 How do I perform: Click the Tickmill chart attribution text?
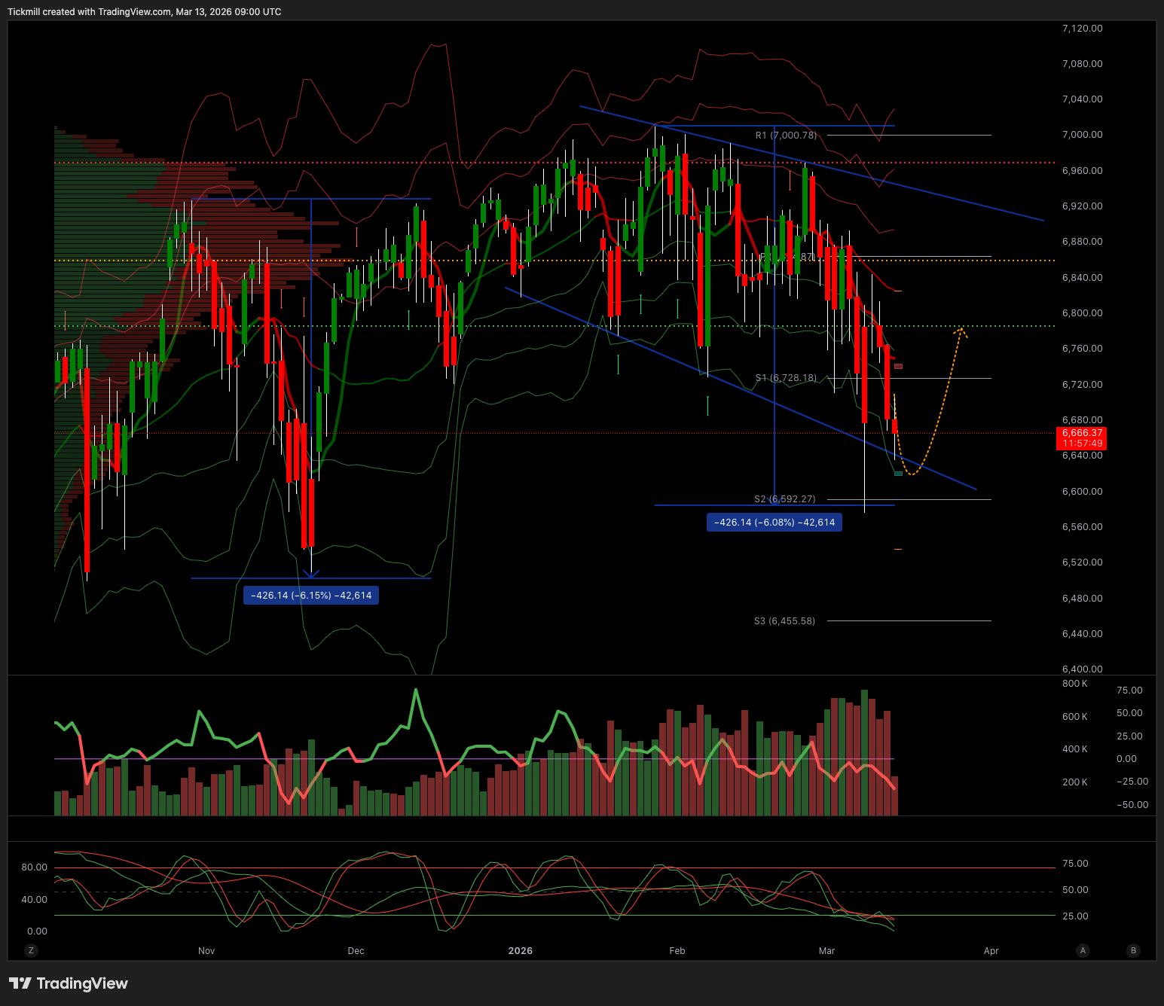pyautogui.click(x=145, y=12)
